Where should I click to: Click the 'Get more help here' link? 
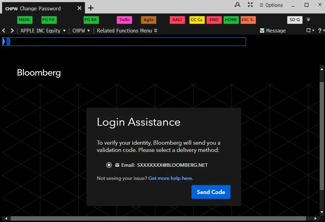pos(170,178)
